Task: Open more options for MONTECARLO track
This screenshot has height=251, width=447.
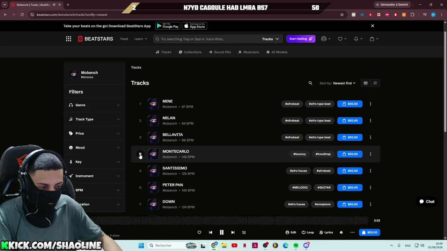Action: tap(371, 154)
